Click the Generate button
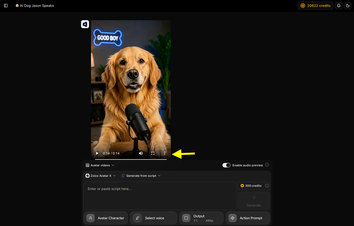This screenshot has height=226, width=354. point(254,201)
